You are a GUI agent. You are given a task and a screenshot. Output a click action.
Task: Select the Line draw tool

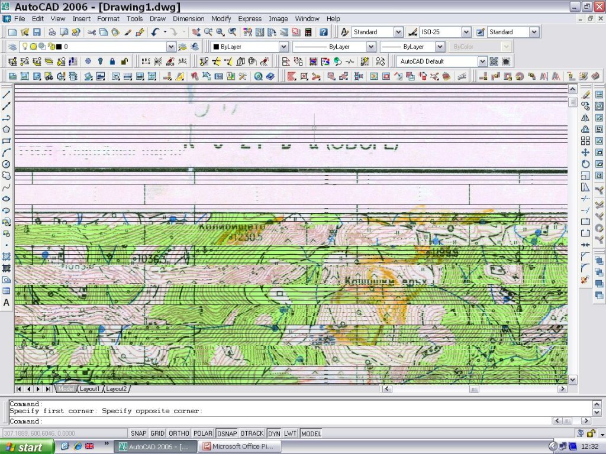point(7,95)
